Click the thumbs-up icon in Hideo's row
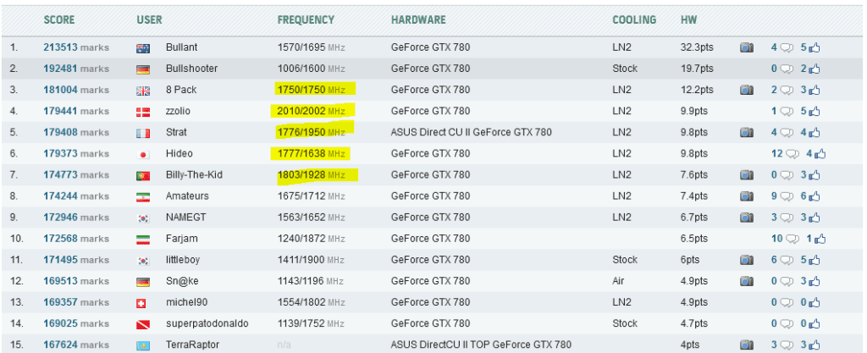The image size is (867, 353). [820, 154]
